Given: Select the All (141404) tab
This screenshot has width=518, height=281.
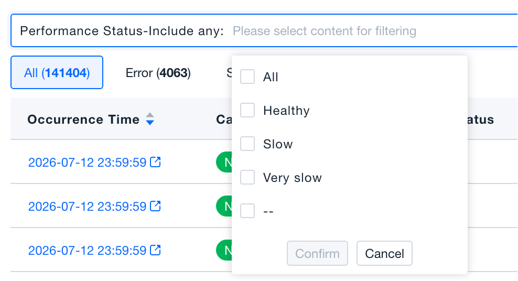Looking at the screenshot, I should (57, 72).
